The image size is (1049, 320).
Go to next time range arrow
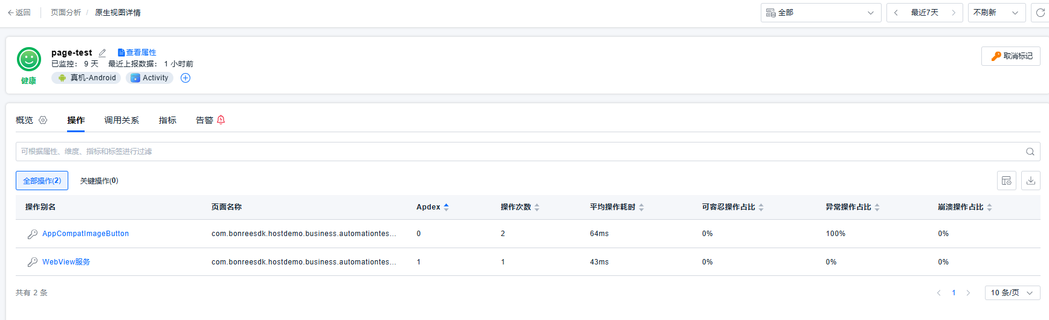point(954,13)
